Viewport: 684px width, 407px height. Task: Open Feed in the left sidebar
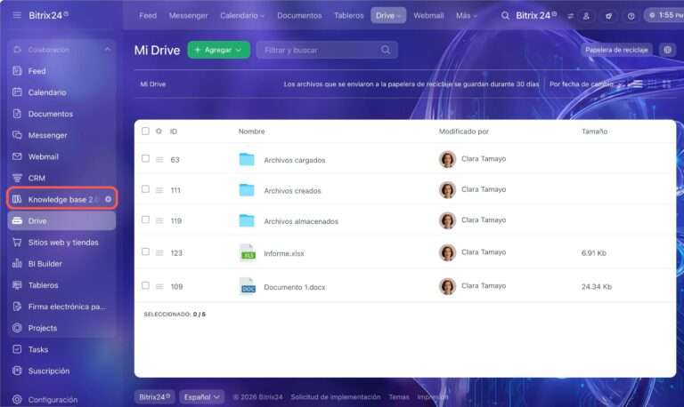pyautogui.click(x=61, y=71)
